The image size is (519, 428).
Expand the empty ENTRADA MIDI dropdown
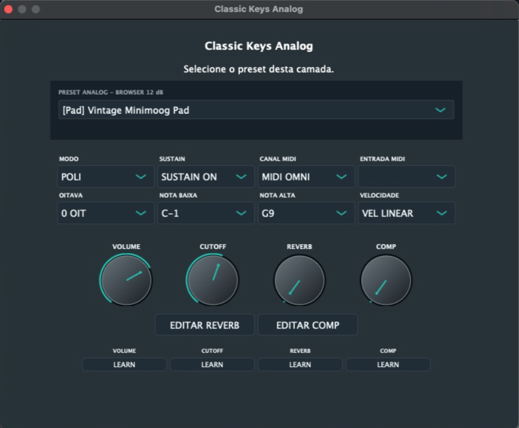[x=407, y=177]
